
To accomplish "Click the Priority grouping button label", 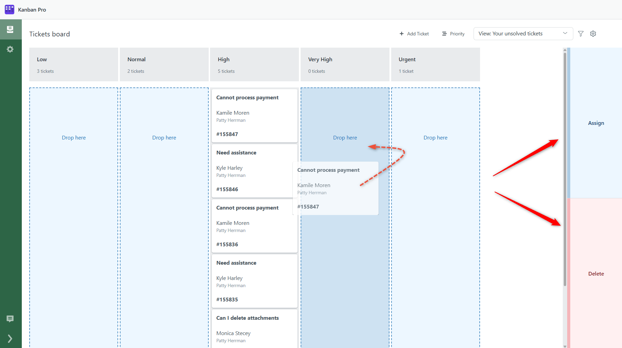I will [457, 34].
